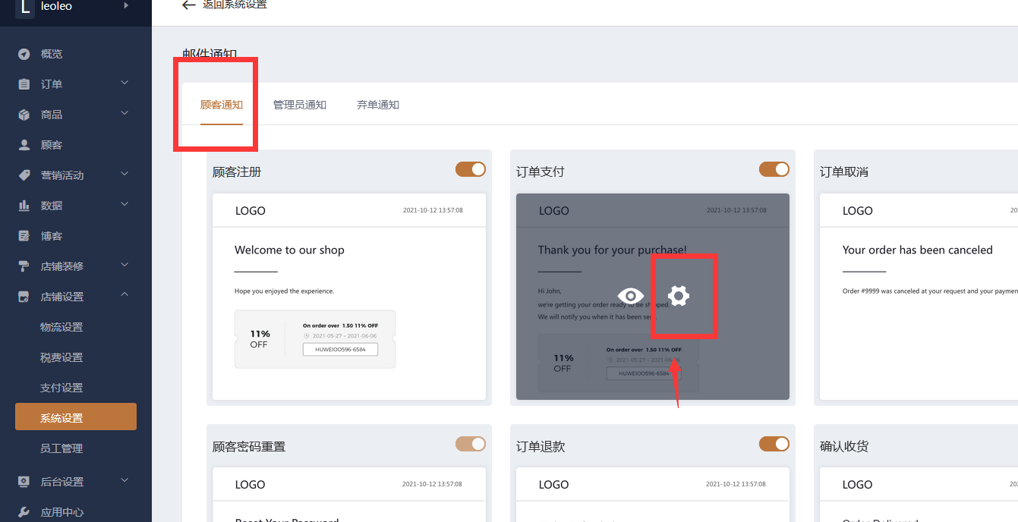Expand 后台设置 submenu chevron
1018x522 pixels.
click(x=124, y=480)
